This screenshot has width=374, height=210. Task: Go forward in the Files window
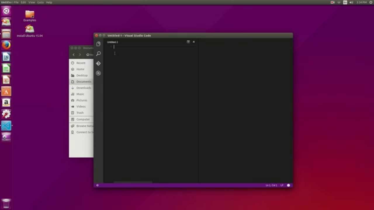80,55
